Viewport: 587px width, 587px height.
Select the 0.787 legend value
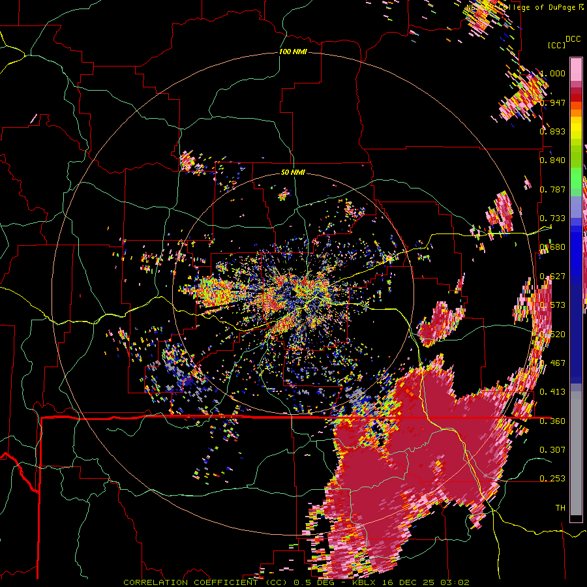pos(552,189)
